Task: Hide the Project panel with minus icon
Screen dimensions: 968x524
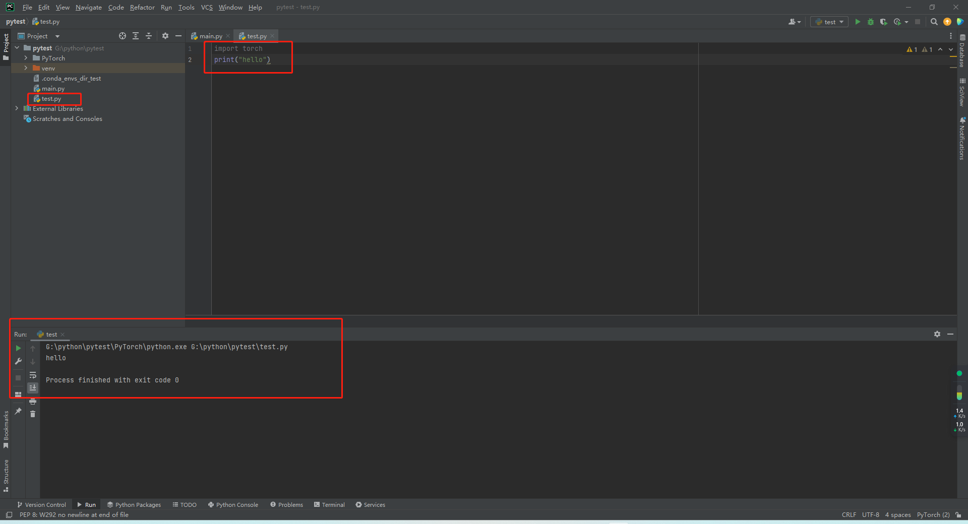Action: [x=178, y=36]
